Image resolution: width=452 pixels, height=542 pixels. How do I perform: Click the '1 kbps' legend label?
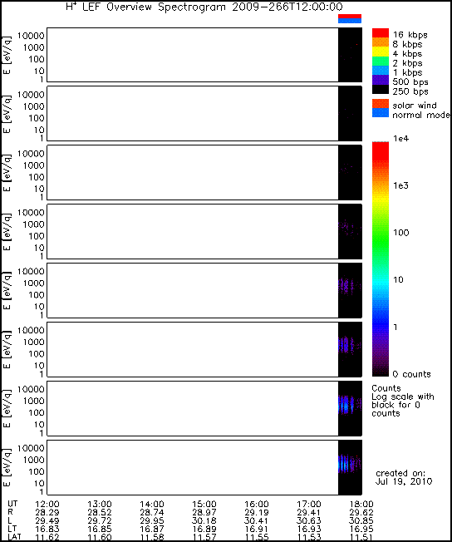pyautogui.click(x=408, y=72)
